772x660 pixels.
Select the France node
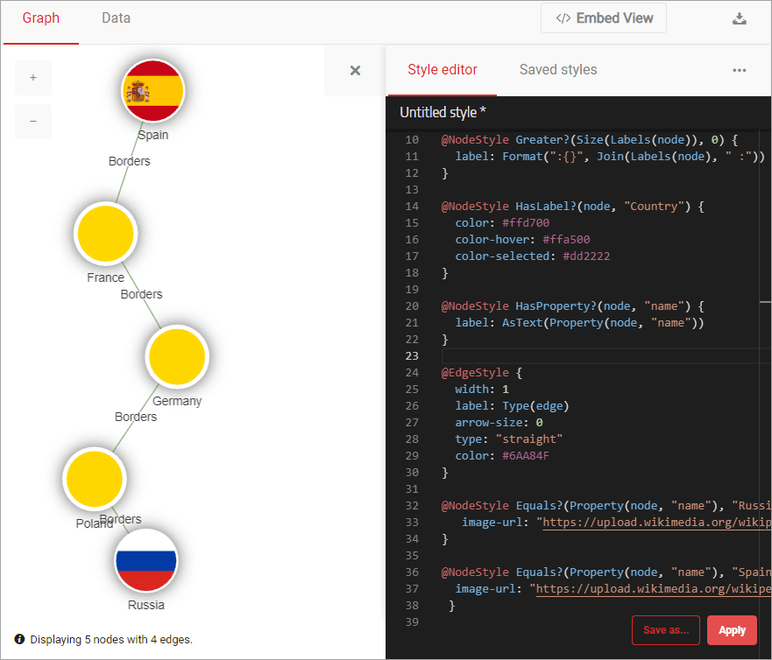(106, 233)
